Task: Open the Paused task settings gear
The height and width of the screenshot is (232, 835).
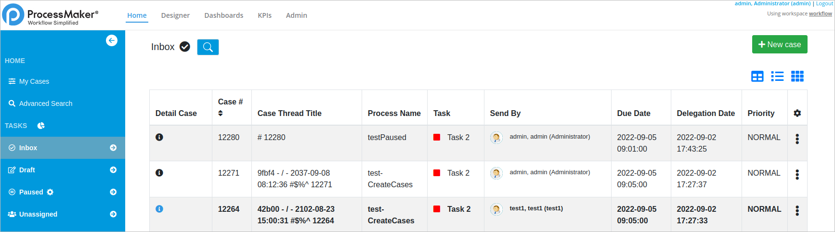Action: pos(50,192)
